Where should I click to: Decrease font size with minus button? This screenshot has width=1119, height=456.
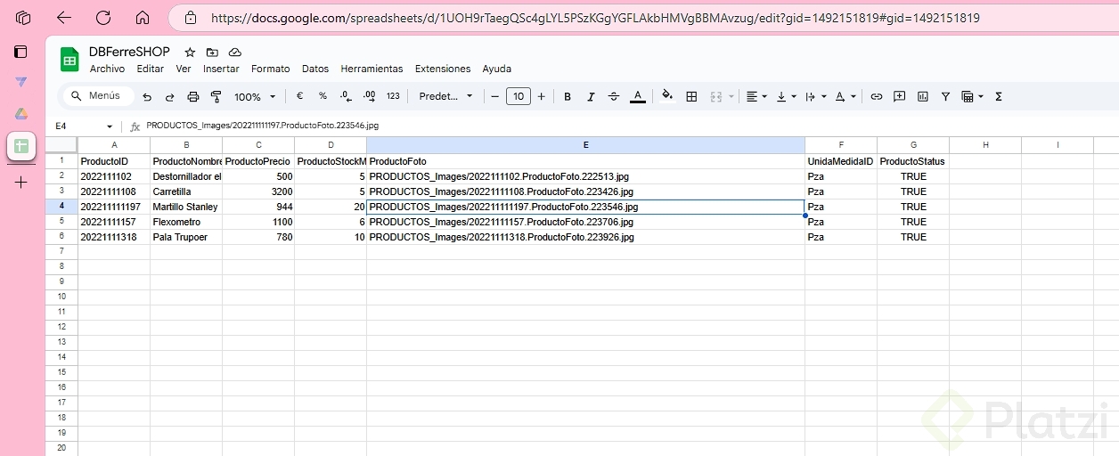(495, 96)
